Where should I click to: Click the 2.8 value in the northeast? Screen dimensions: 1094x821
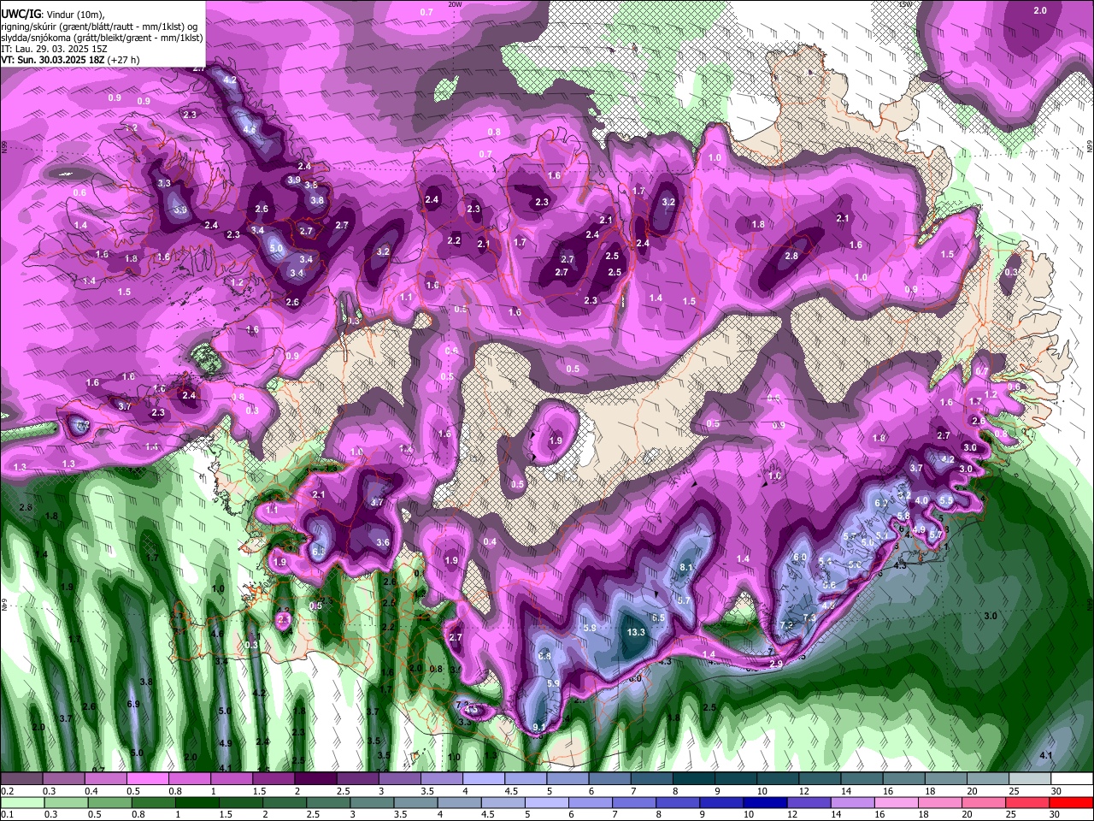point(791,256)
